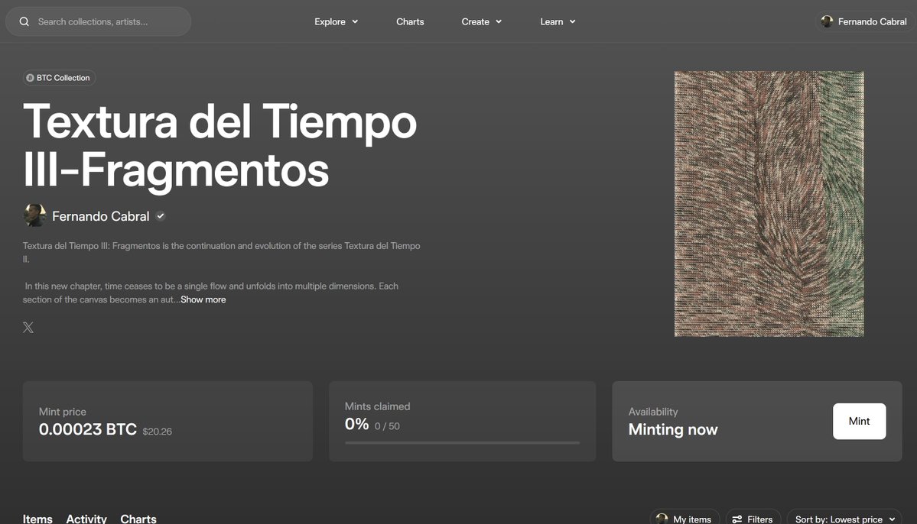Viewport: 917px width, 524px height.
Task: Click the Mint button
Action: pos(859,421)
